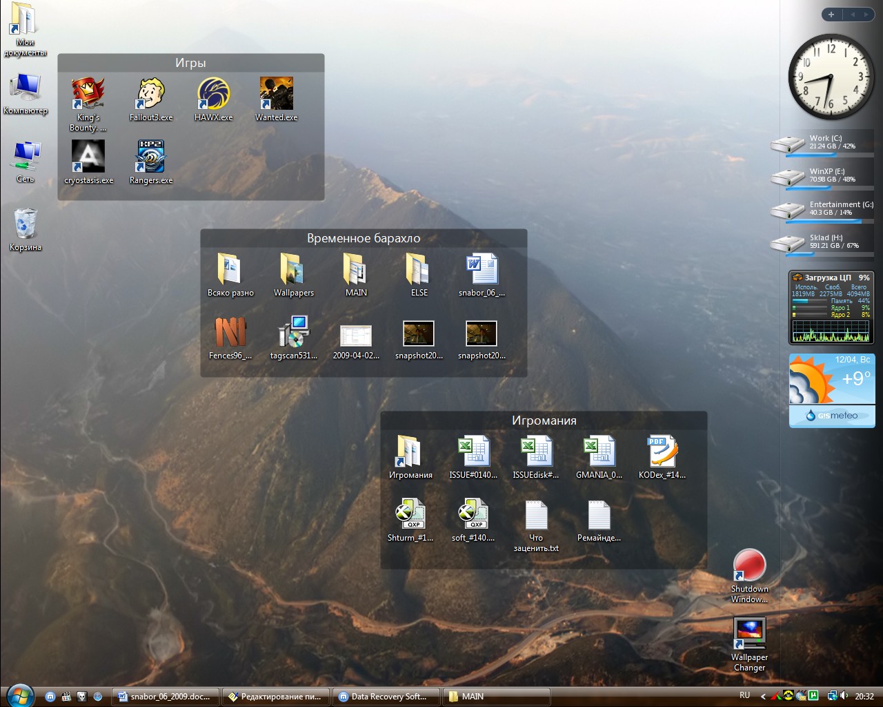
Task: Select the tagscan531 setup icon
Action: coord(293,338)
